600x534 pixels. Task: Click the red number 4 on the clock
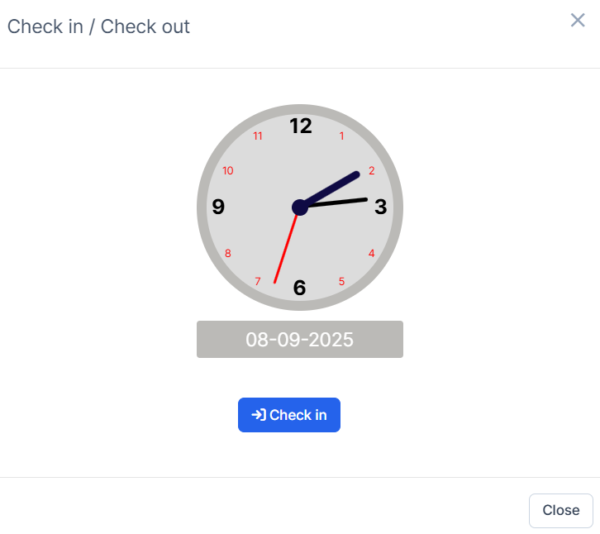372,253
